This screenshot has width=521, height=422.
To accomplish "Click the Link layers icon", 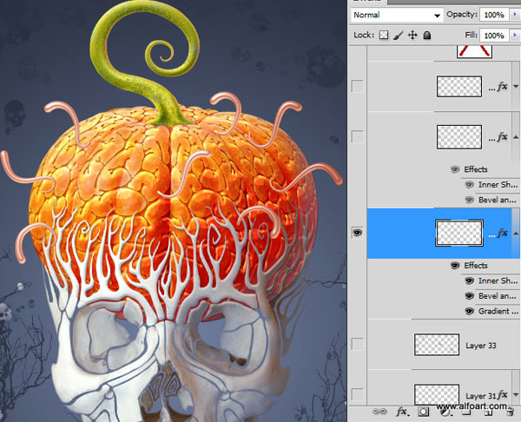I will [379, 412].
